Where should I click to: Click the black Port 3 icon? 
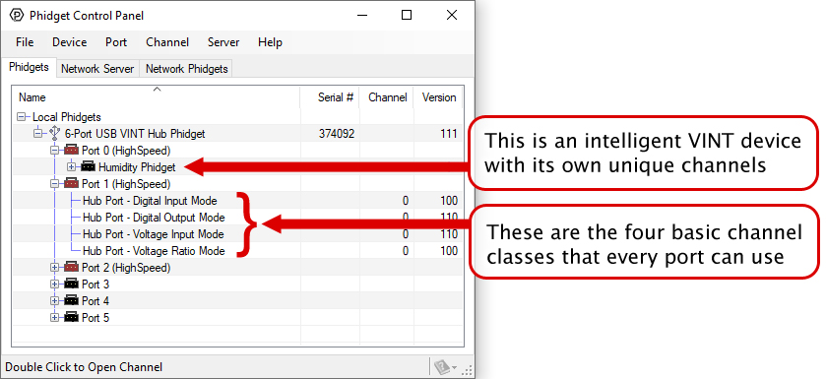pos(72,284)
